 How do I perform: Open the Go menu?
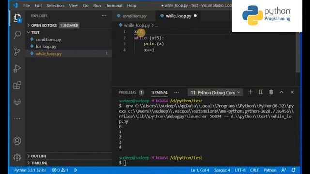[86, 5]
